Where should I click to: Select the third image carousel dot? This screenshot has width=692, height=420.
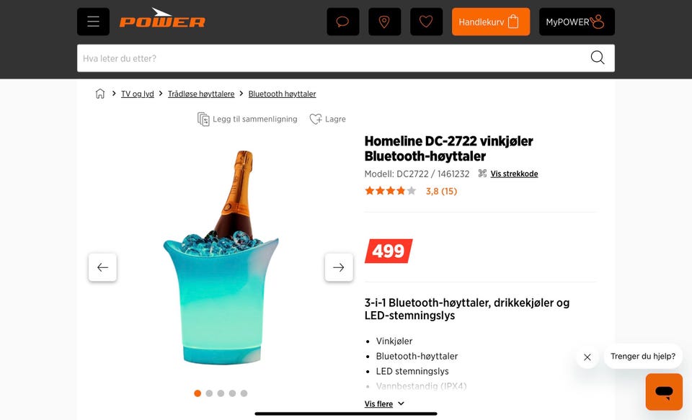221,393
